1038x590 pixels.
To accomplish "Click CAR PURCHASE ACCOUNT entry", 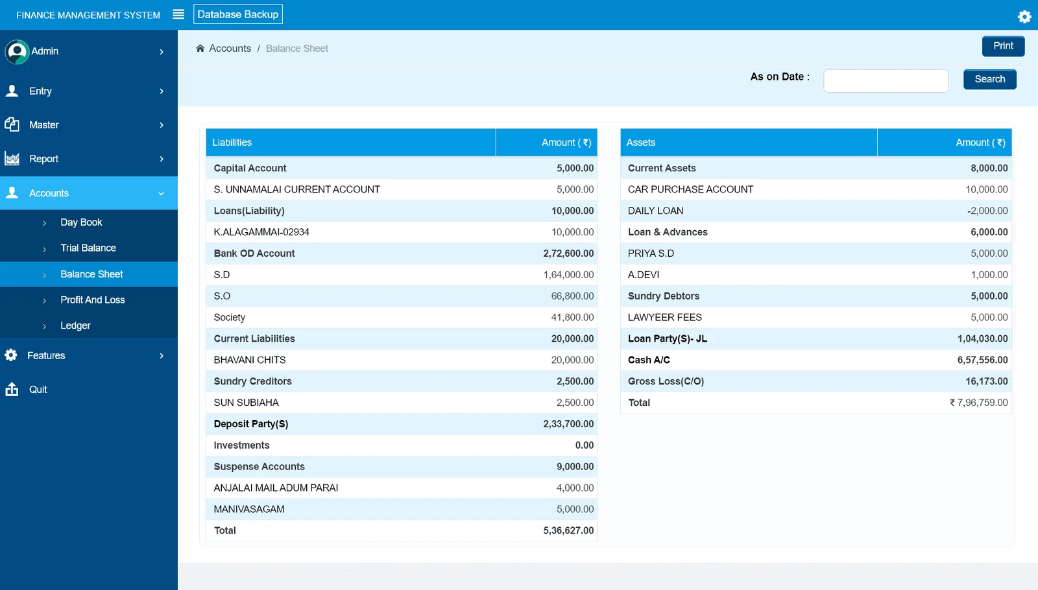I will tap(690, 189).
